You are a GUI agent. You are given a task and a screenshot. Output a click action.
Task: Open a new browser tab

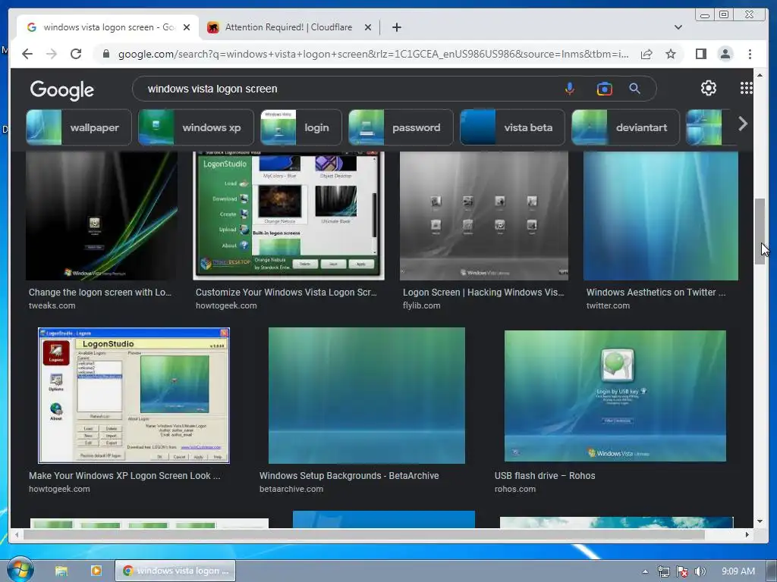click(x=396, y=27)
